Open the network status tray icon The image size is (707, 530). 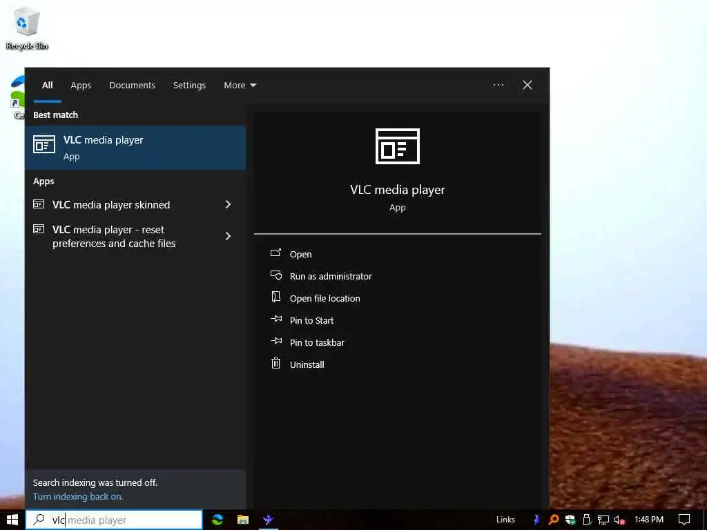point(603,520)
